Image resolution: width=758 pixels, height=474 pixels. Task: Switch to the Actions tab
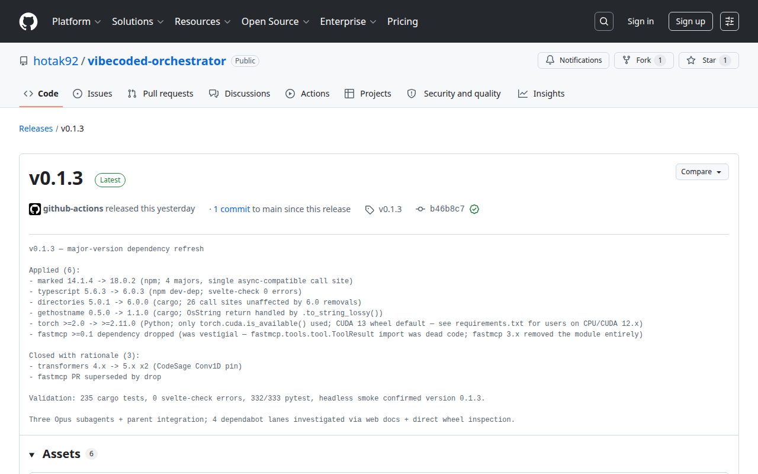(307, 94)
